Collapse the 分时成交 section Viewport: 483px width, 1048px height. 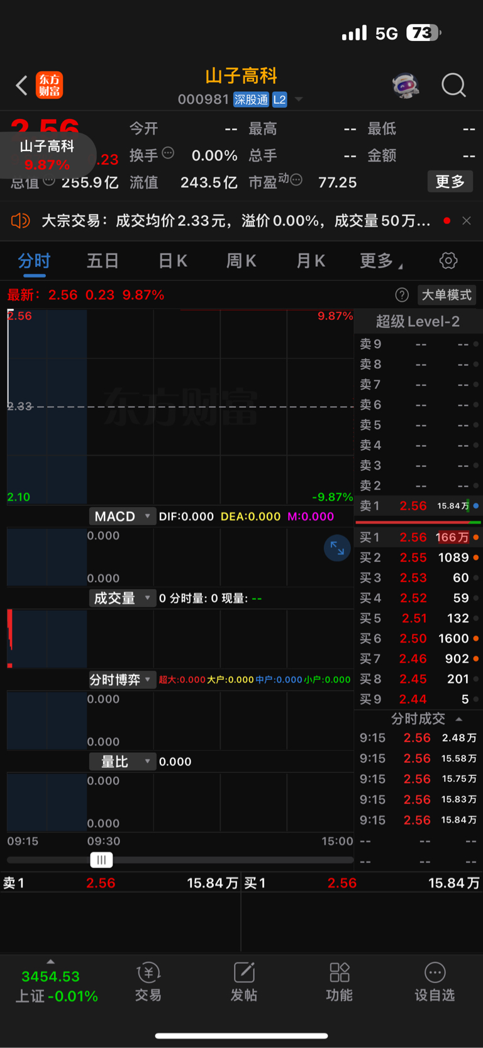(459, 719)
